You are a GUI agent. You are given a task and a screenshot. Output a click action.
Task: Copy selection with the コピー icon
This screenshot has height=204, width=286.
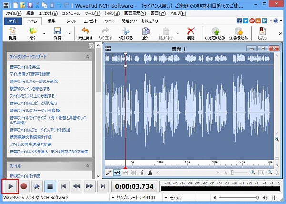[x=145, y=33]
